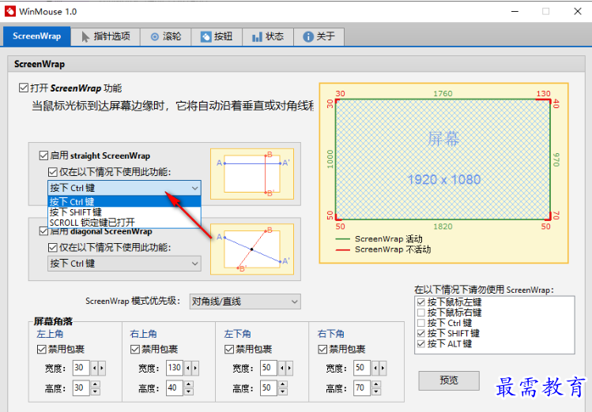Decrease 左下角 高度 with down arrow
Image resolution: width=592 pixels, height=412 pixels.
click(283, 391)
